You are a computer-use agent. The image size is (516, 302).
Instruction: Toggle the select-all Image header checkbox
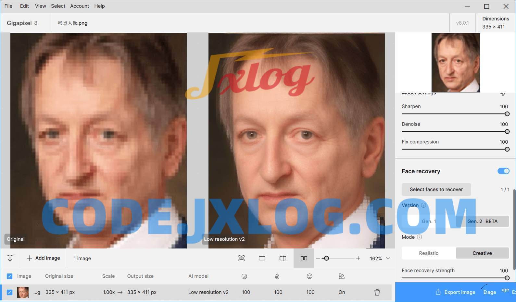9,276
